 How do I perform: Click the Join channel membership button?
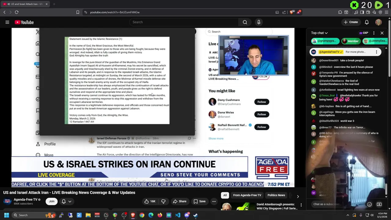click(52, 201)
